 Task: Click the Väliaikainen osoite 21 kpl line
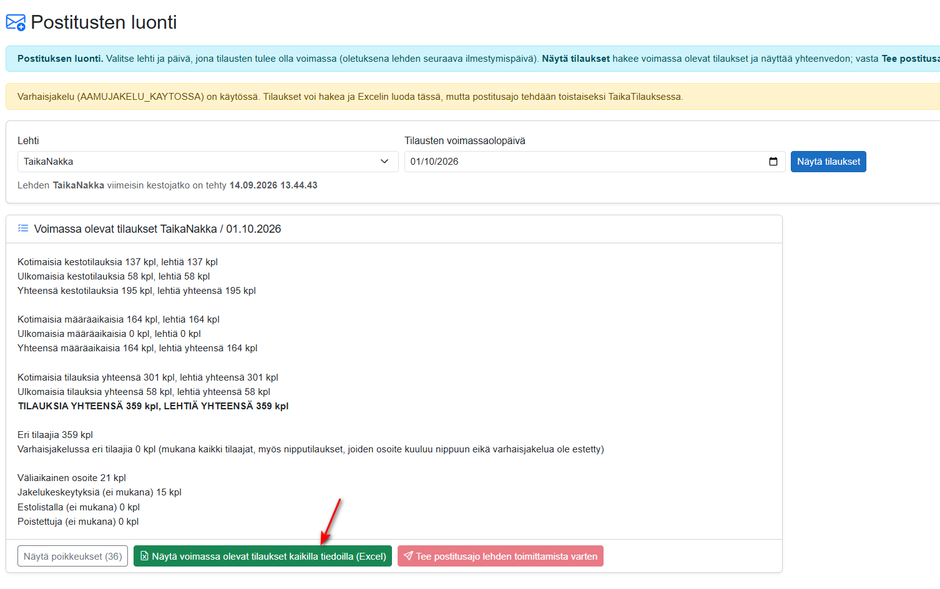point(72,478)
